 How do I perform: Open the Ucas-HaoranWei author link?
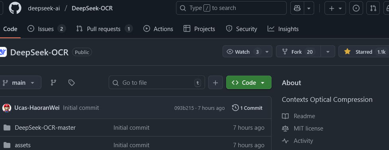(x=37, y=108)
